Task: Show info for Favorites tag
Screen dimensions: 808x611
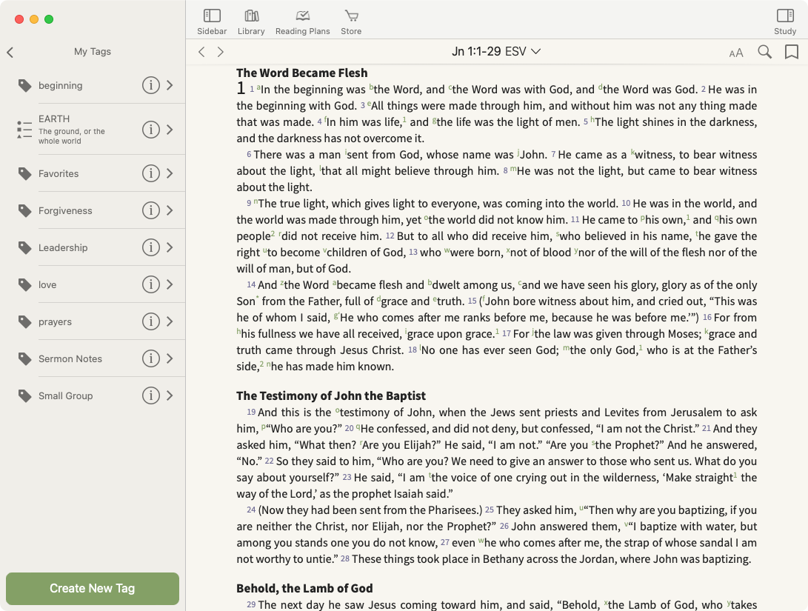Action: tap(151, 173)
